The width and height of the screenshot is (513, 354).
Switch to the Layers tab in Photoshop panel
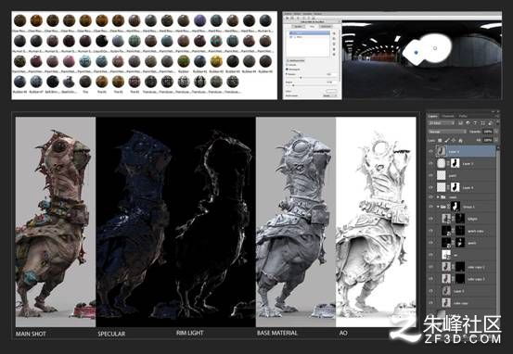click(432, 116)
